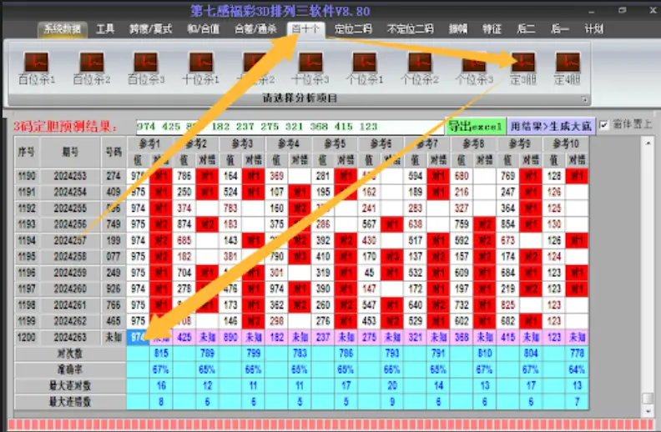The width and height of the screenshot is (661, 432).
Task: Select the 百位杀2 analysis icon
Action: pyautogui.click(x=91, y=63)
